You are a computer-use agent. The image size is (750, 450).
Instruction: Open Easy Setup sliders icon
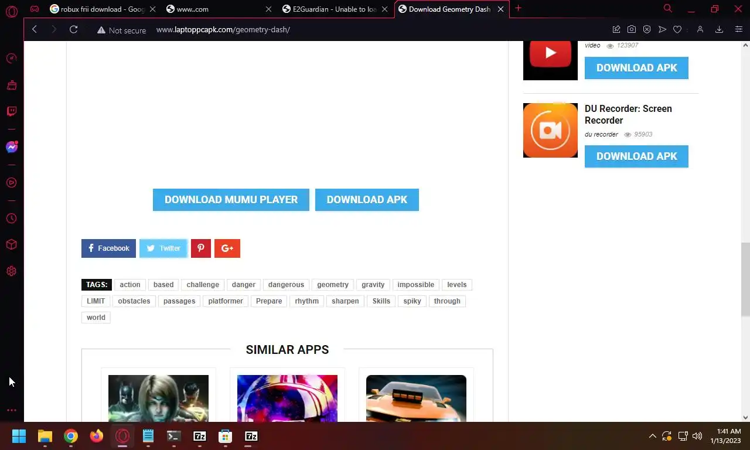pyautogui.click(x=738, y=29)
